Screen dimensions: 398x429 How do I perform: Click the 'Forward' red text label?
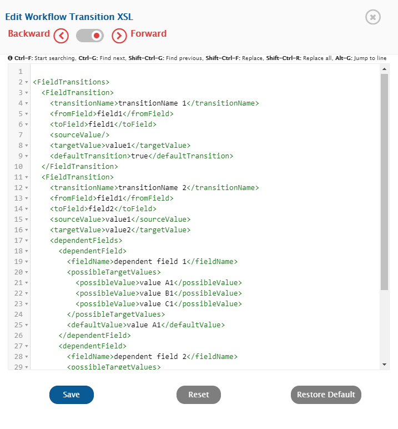coord(148,34)
